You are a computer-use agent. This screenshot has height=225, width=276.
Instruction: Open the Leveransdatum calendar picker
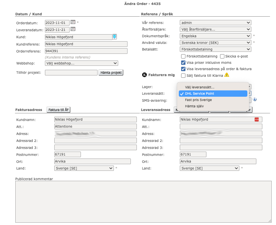coord(73,29)
